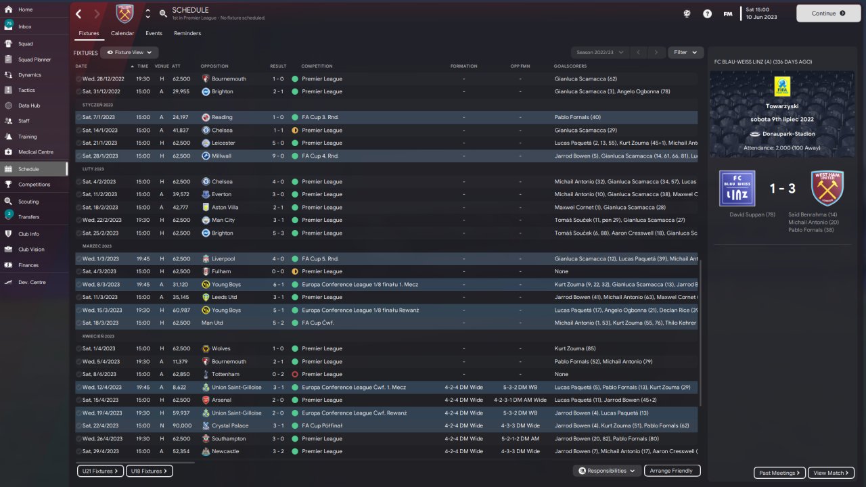The image size is (866, 487).
Task: Open Past Meetings
Action: (x=779, y=473)
